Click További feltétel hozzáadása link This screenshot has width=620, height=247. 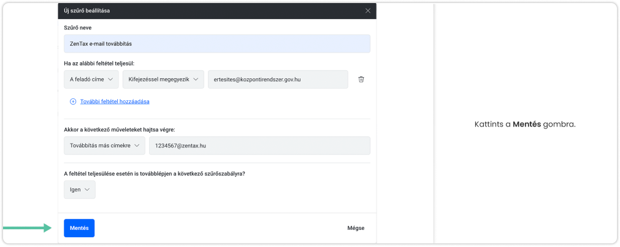tap(115, 101)
